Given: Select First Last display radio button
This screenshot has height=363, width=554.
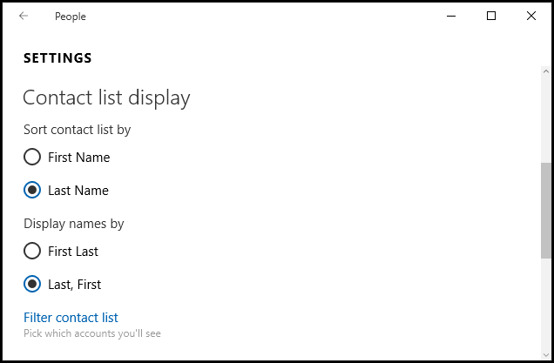Looking at the screenshot, I should point(32,252).
